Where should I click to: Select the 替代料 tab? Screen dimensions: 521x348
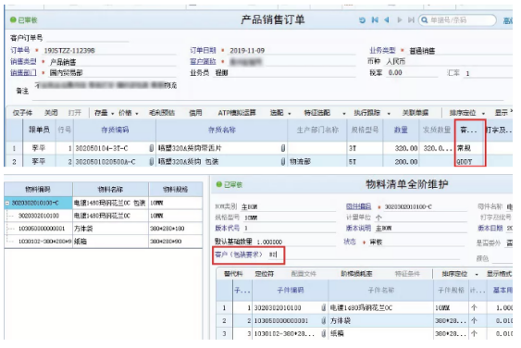pos(233,274)
